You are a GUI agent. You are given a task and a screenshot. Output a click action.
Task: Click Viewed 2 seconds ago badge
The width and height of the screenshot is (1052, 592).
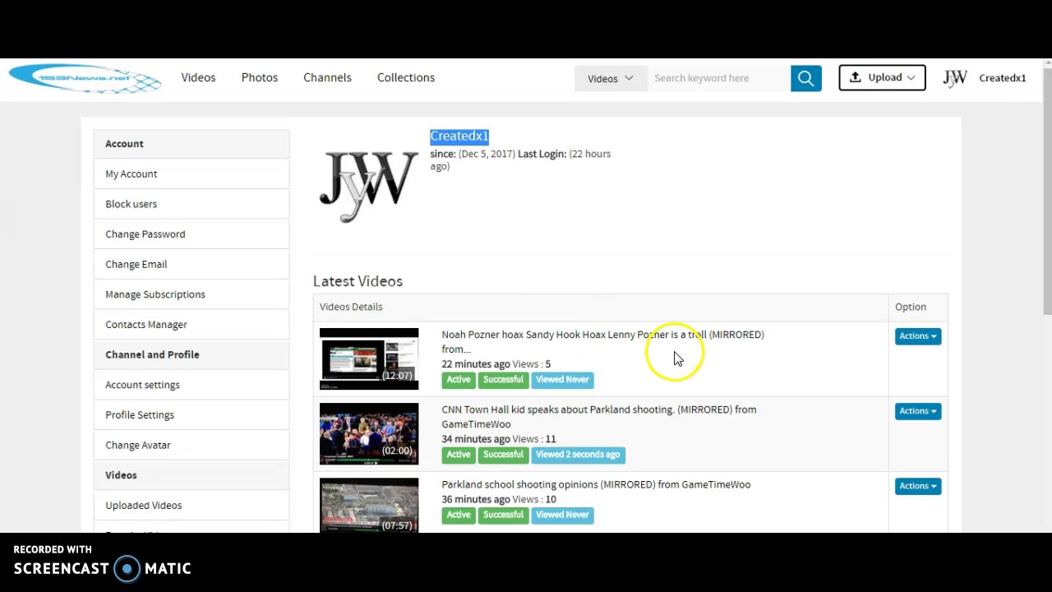click(578, 455)
